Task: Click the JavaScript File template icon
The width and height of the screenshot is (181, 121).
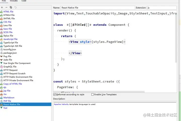Action: tap(2, 39)
